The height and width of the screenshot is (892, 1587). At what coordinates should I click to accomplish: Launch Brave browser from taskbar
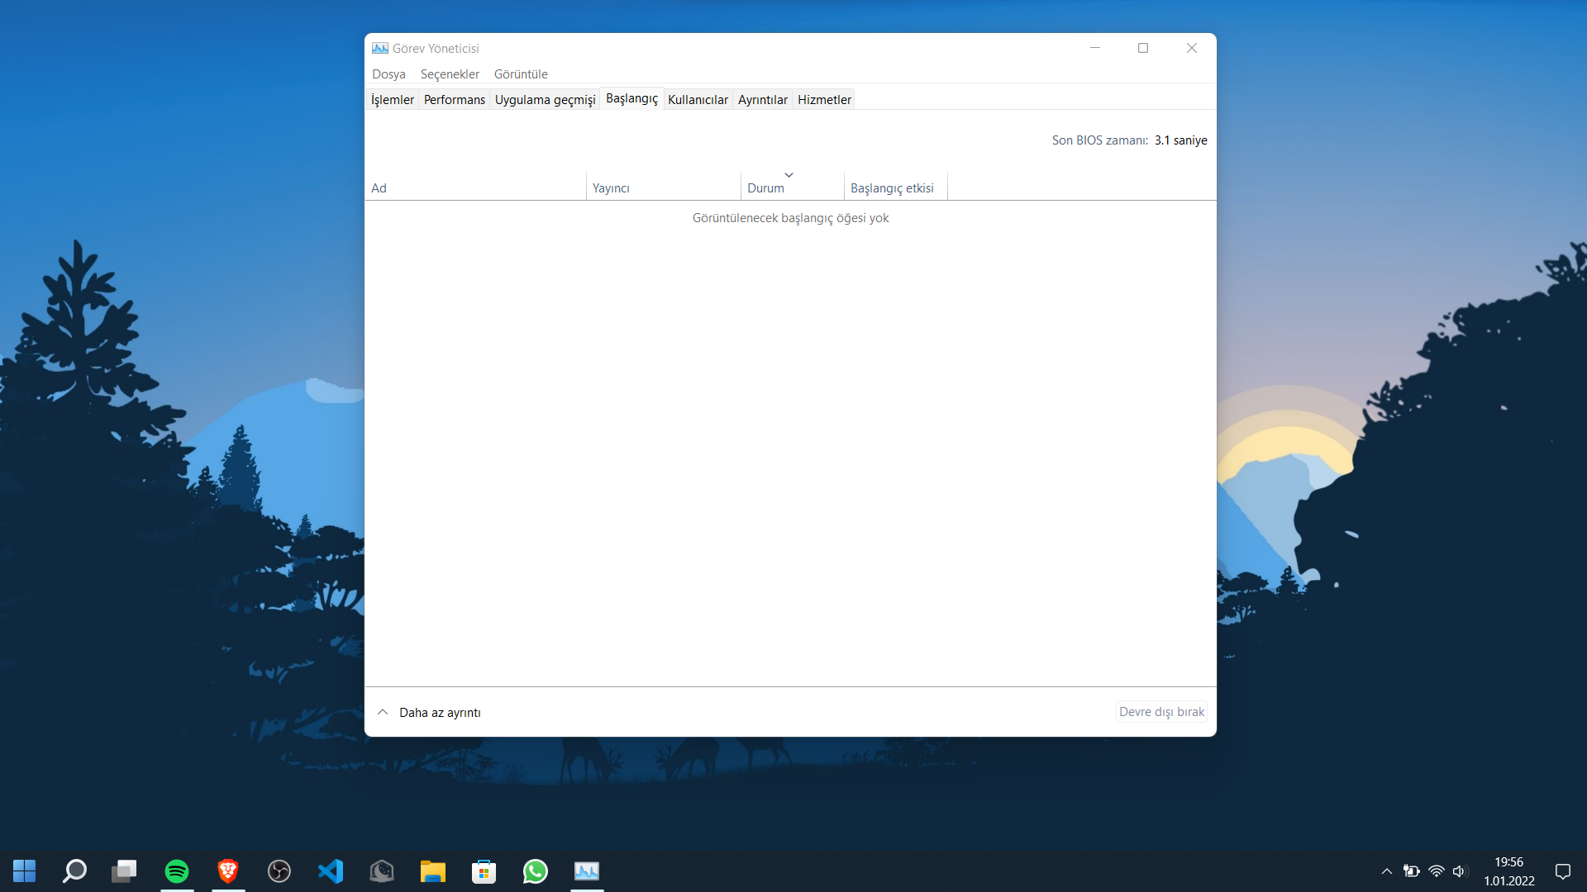(228, 871)
